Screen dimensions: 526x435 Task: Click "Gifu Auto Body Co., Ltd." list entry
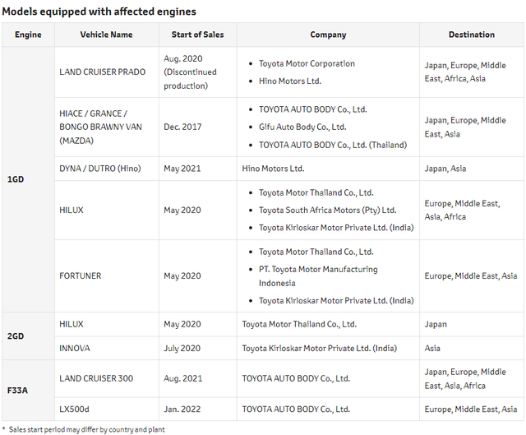pos(302,127)
